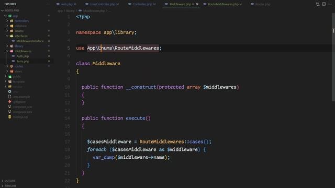Click the gear icon of the .env file

[9, 91]
